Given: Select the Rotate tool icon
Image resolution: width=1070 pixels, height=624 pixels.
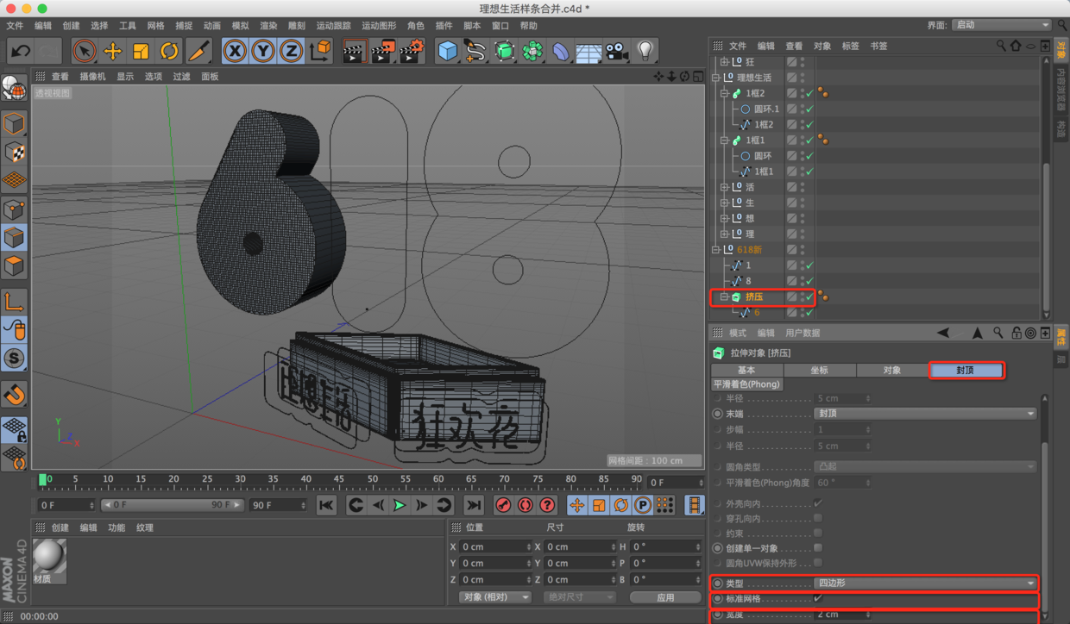Looking at the screenshot, I should coord(169,51).
